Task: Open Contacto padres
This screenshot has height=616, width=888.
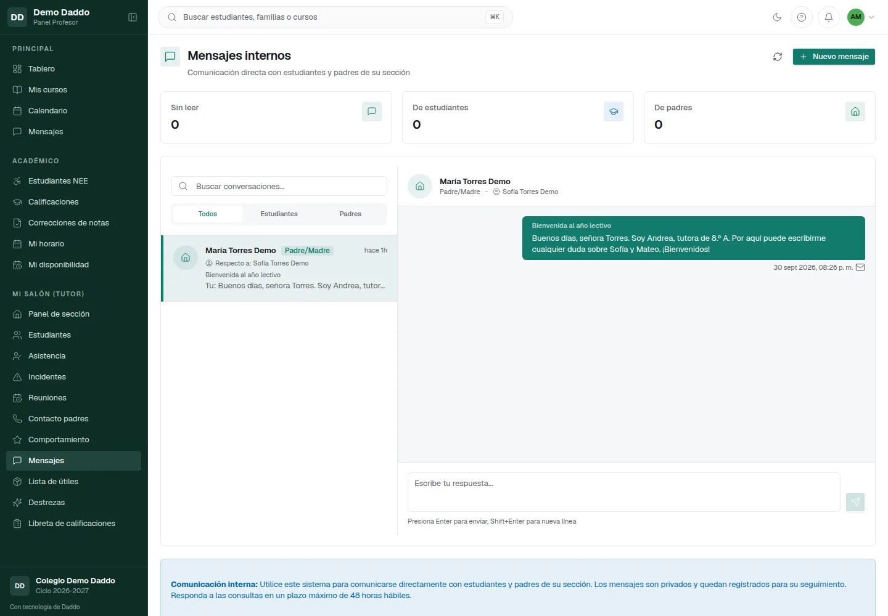Action: pyautogui.click(x=74, y=419)
